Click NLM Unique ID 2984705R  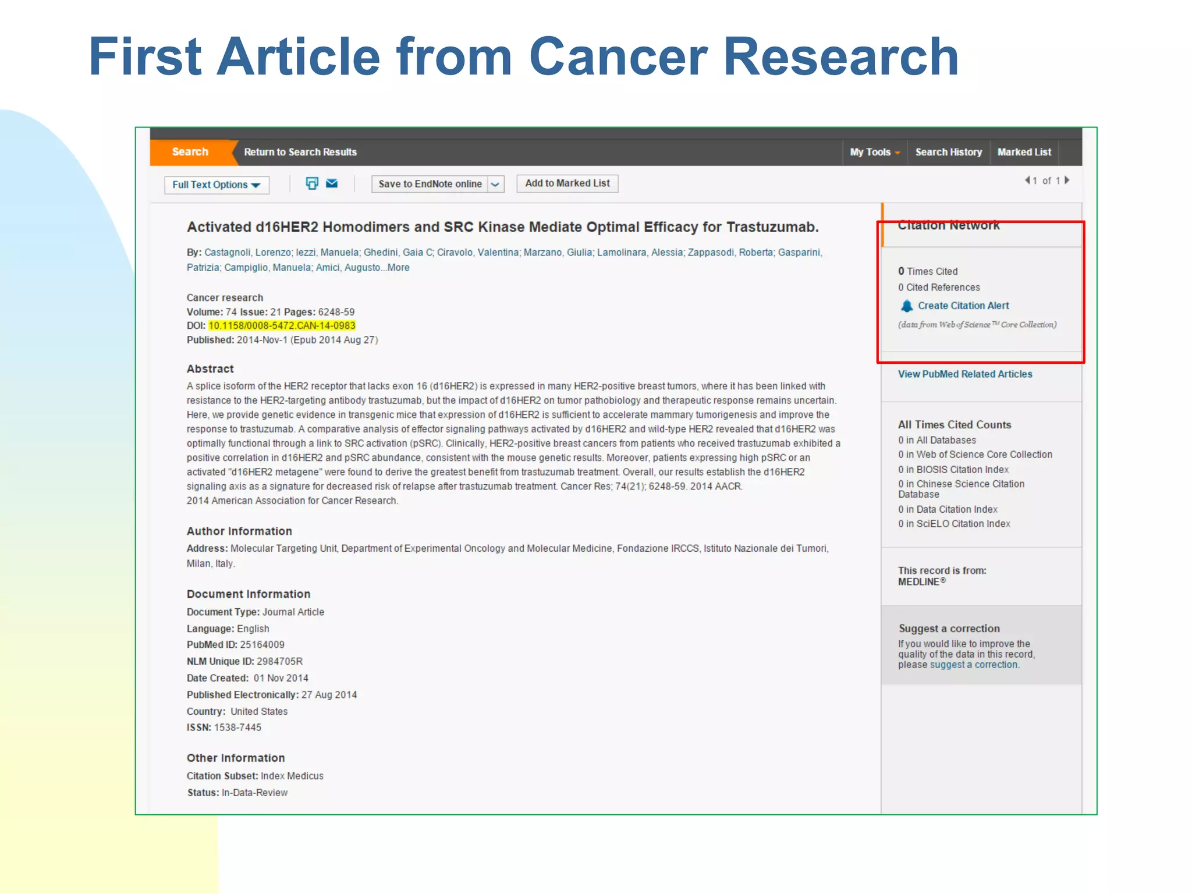pos(244,661)
